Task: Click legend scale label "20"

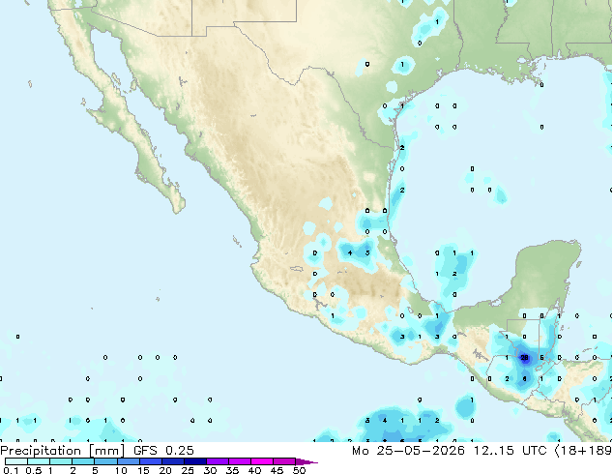Action: pos(165,470)
